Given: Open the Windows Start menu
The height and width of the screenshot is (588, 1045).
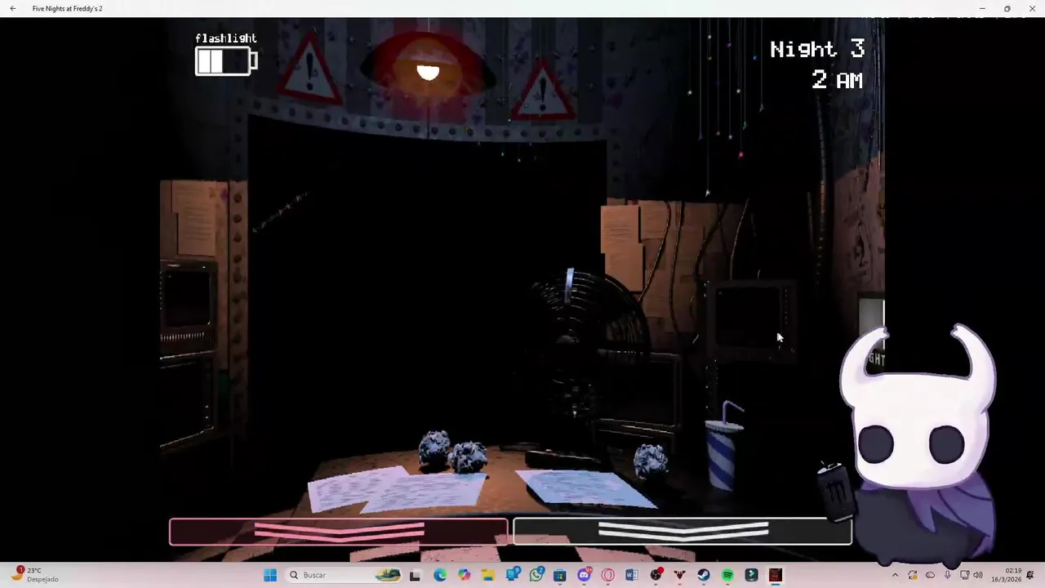Looking at the screenshot, I should pyautogui.click(x=270, y=575).
